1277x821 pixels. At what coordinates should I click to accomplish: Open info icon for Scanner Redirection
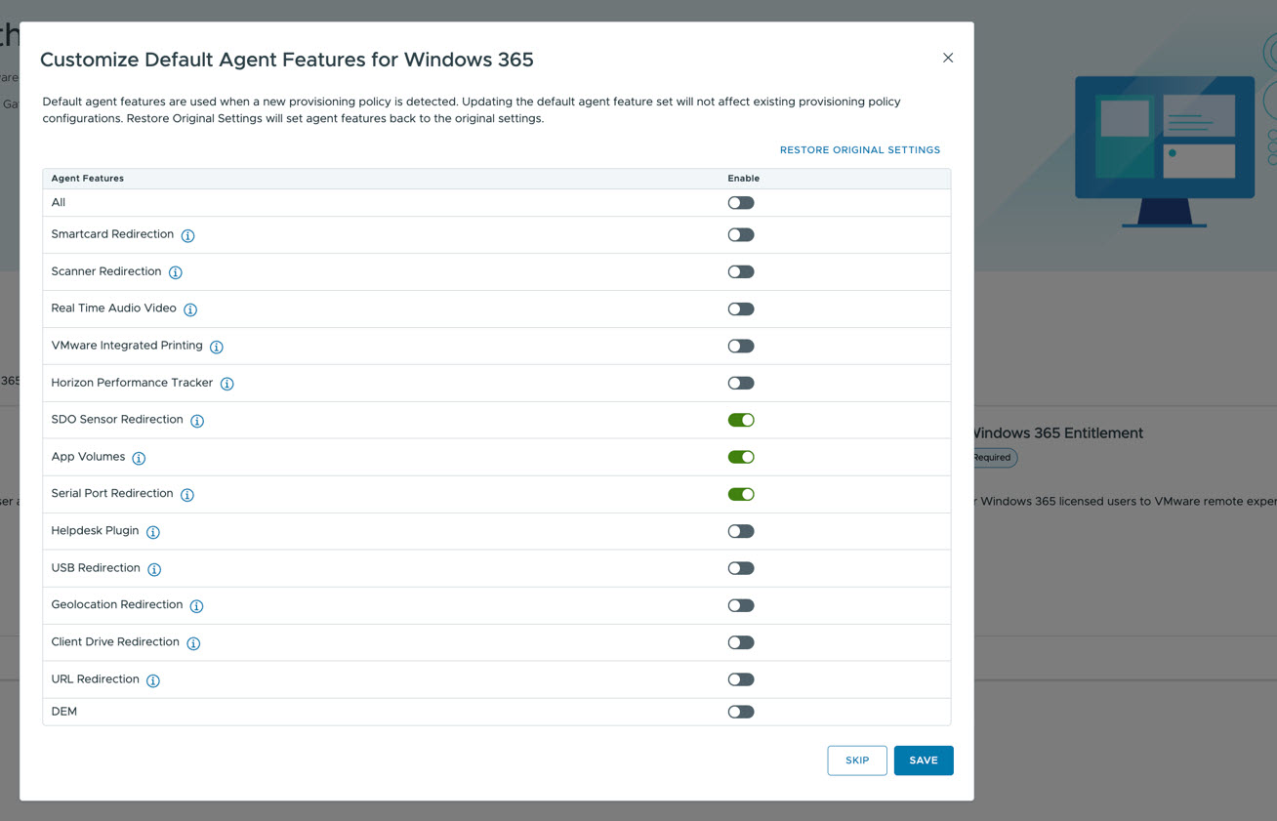176,272
